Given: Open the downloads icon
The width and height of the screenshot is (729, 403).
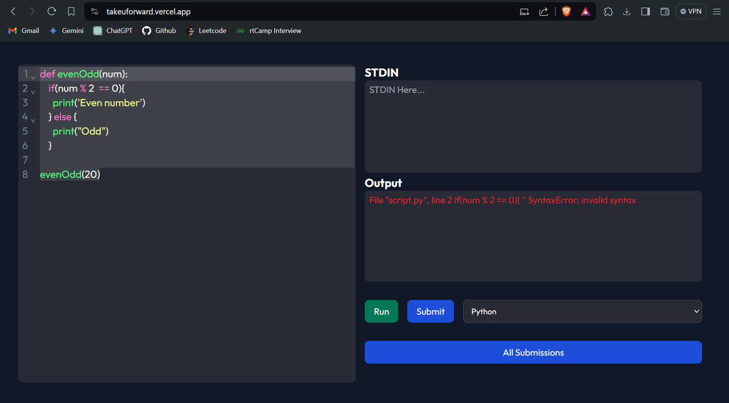Looking at the screenshot, I should coord(627,11).
